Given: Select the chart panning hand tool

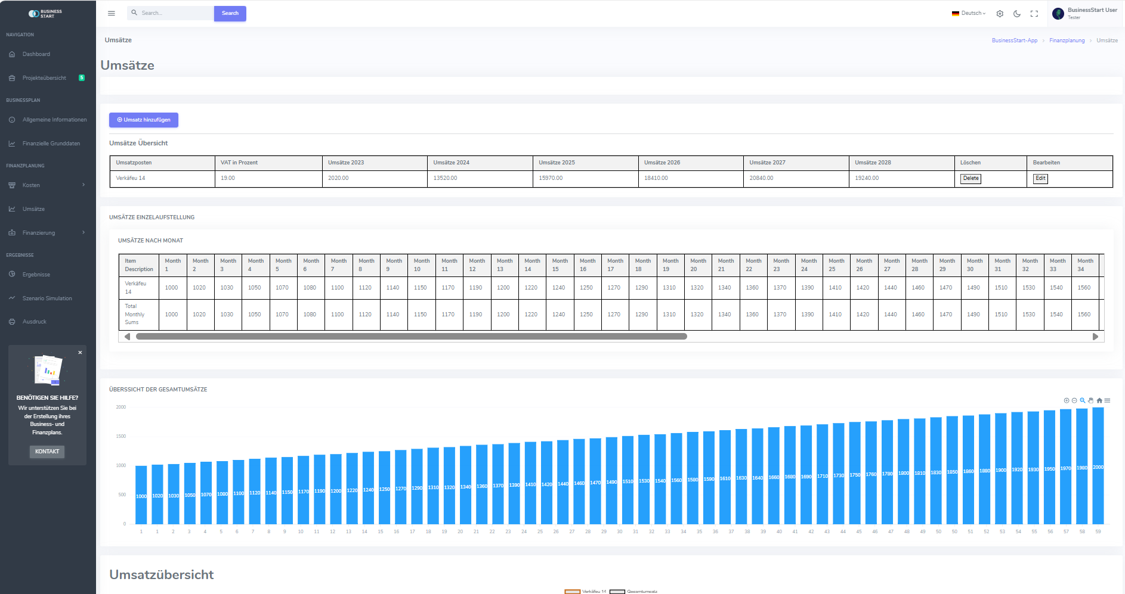Looking at the screenshot, I should pyautogui.click(x=1091, y=400).
